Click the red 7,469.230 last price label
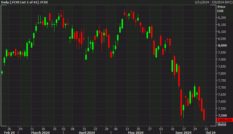The image size is (233, 134). (x=224, y=120)
